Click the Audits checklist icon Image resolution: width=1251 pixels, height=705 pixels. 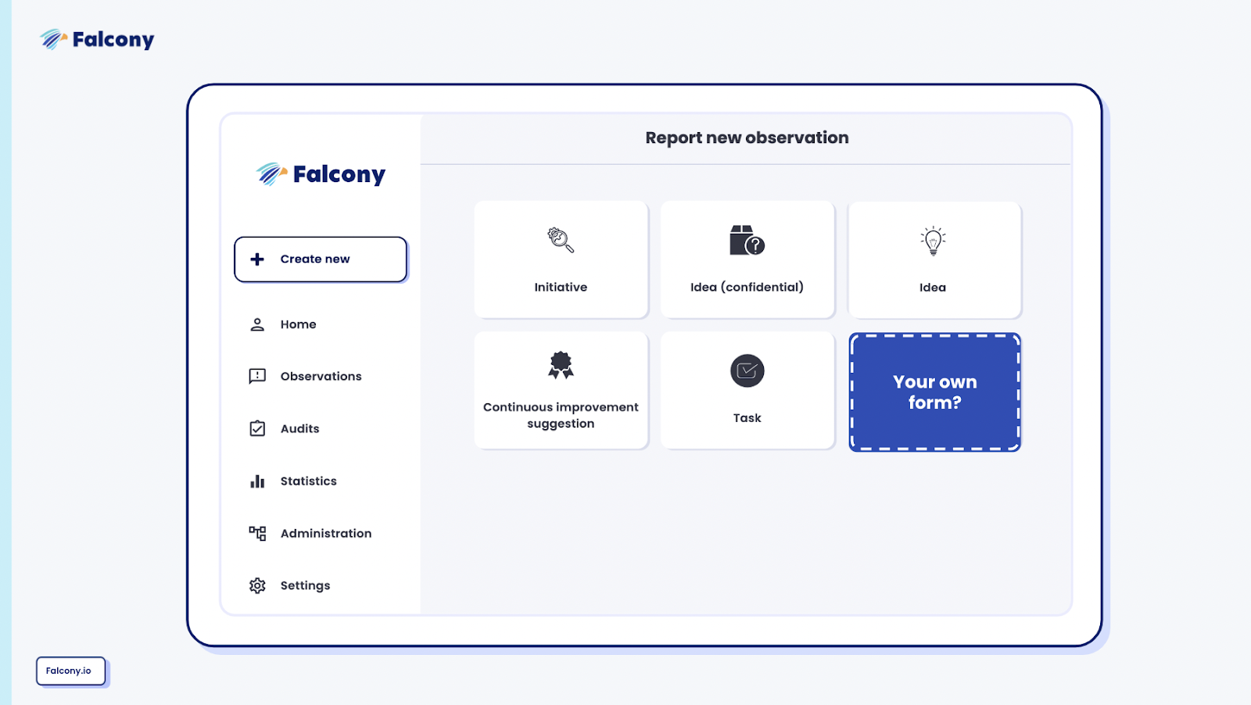257,428
